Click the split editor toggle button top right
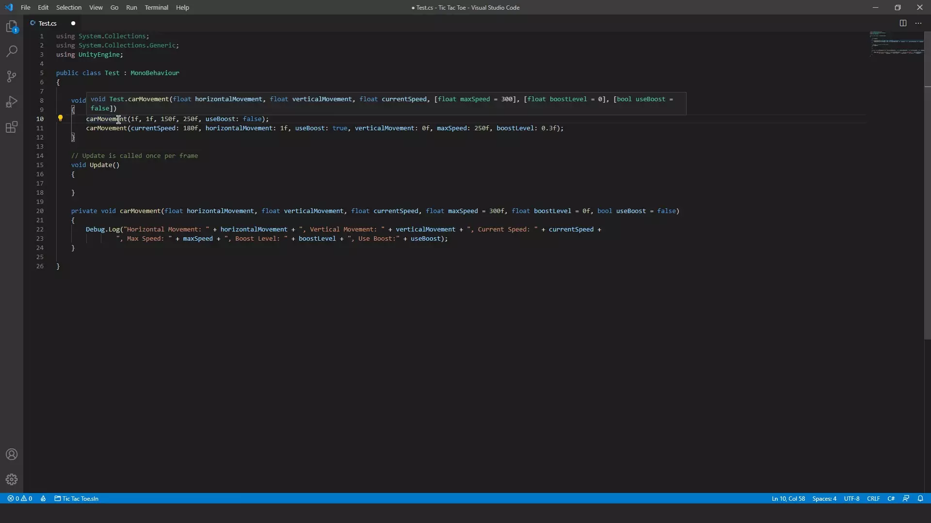Screen dimensions: 931x523 [x=903, y=23]
